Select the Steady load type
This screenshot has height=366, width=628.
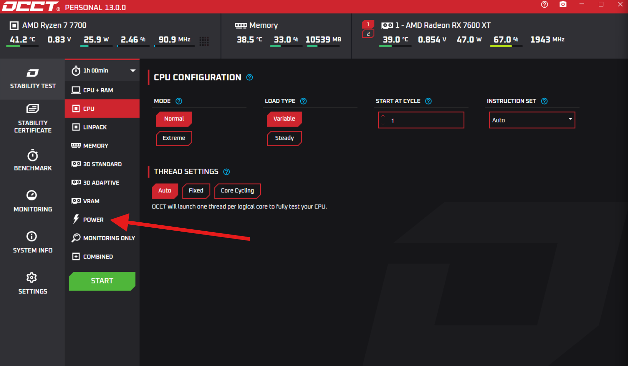[284, 138]
